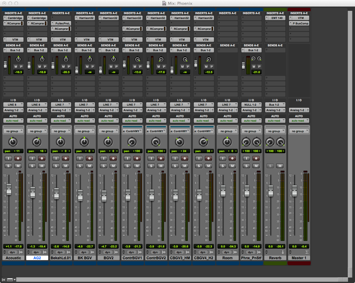Click the double-arrow icon on the Room strip
355x283 pixels.
[x=235, y=252]
